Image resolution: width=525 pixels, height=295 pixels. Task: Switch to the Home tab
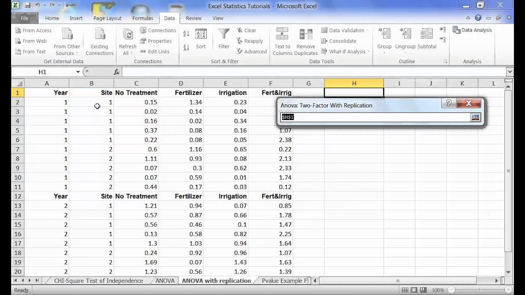(x=52, y=18)
